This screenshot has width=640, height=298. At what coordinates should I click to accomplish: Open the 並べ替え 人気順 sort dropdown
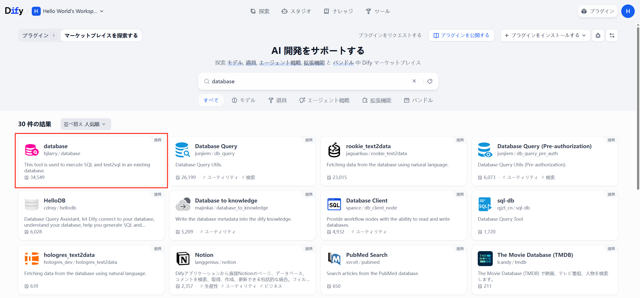click(85, 124)
